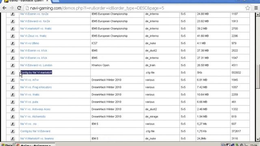This screenshot has width=260, height=146.
Task: Click the icon beside Na'Vi vs. mTw
Action: coord(13,80)
